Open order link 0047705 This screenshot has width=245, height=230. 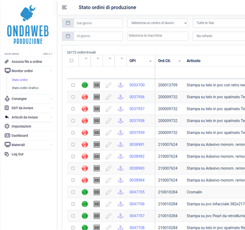[137, 192]
